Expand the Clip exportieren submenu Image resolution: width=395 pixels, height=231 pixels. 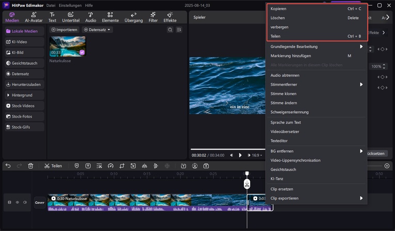(x=316, y=198)
